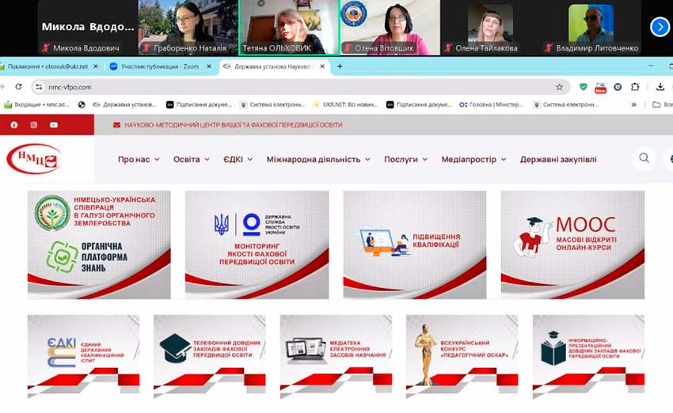Open the 'Підвищення кваліфікації' banner
This screenshot has height=413, width=673.
[x=415, y=244]
